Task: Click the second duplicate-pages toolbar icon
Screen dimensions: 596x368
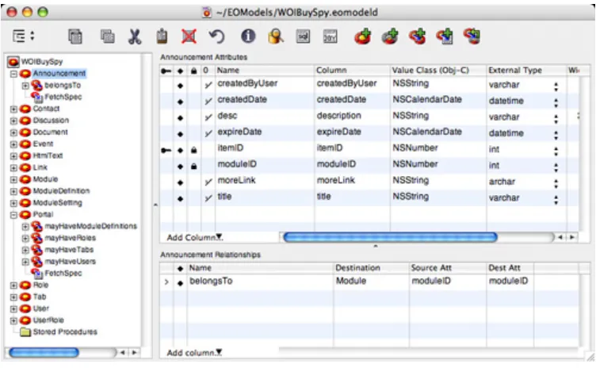Action: tap(107, 36)
